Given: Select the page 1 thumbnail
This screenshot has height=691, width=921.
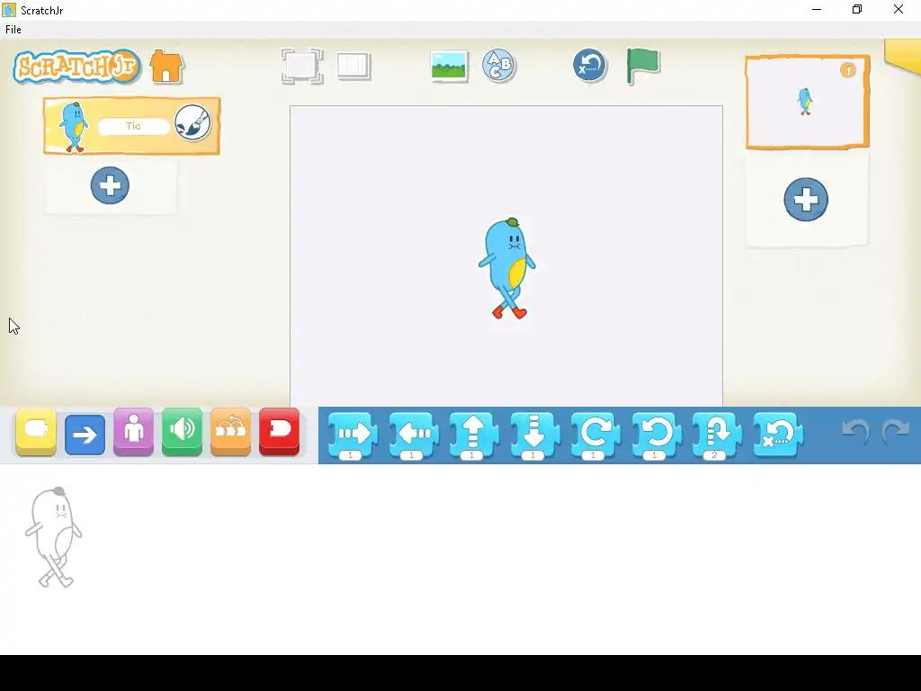Looking at the screenshot, I should point(808,102).
